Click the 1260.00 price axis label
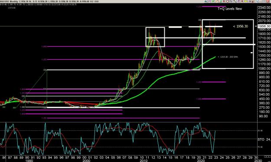Screen dimensions: 271x162 [264, 60]
